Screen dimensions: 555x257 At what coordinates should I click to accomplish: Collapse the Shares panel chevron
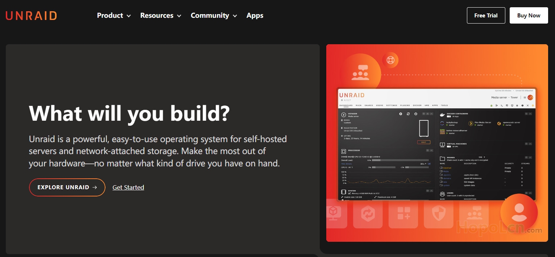click(x=530, y=157)
